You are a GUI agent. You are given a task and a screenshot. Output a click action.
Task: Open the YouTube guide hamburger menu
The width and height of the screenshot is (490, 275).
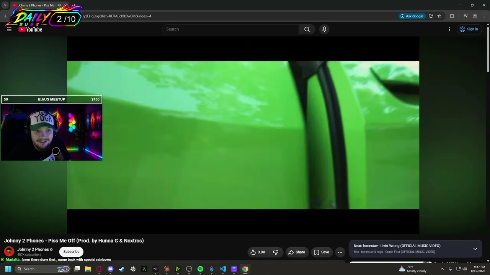click(9, 29)
